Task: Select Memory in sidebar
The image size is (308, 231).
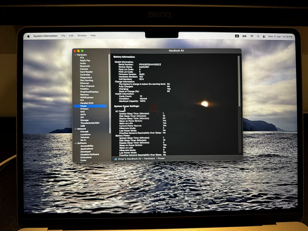Action: click(84, 95)
